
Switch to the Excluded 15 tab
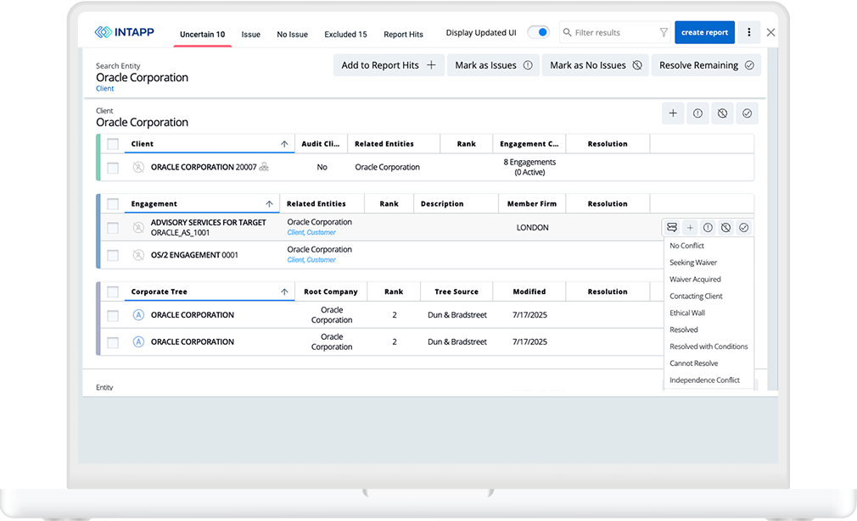345,35
